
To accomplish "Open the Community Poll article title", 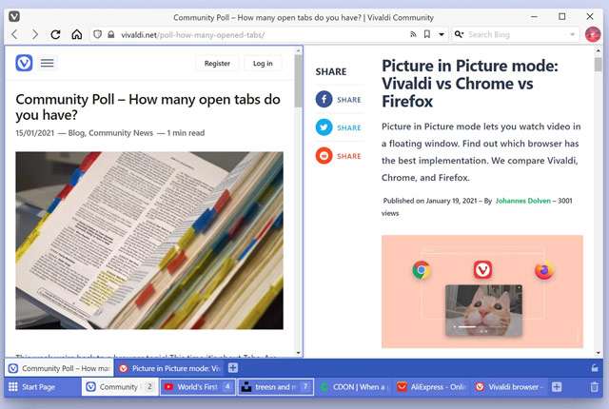I will tap(147, 107).
